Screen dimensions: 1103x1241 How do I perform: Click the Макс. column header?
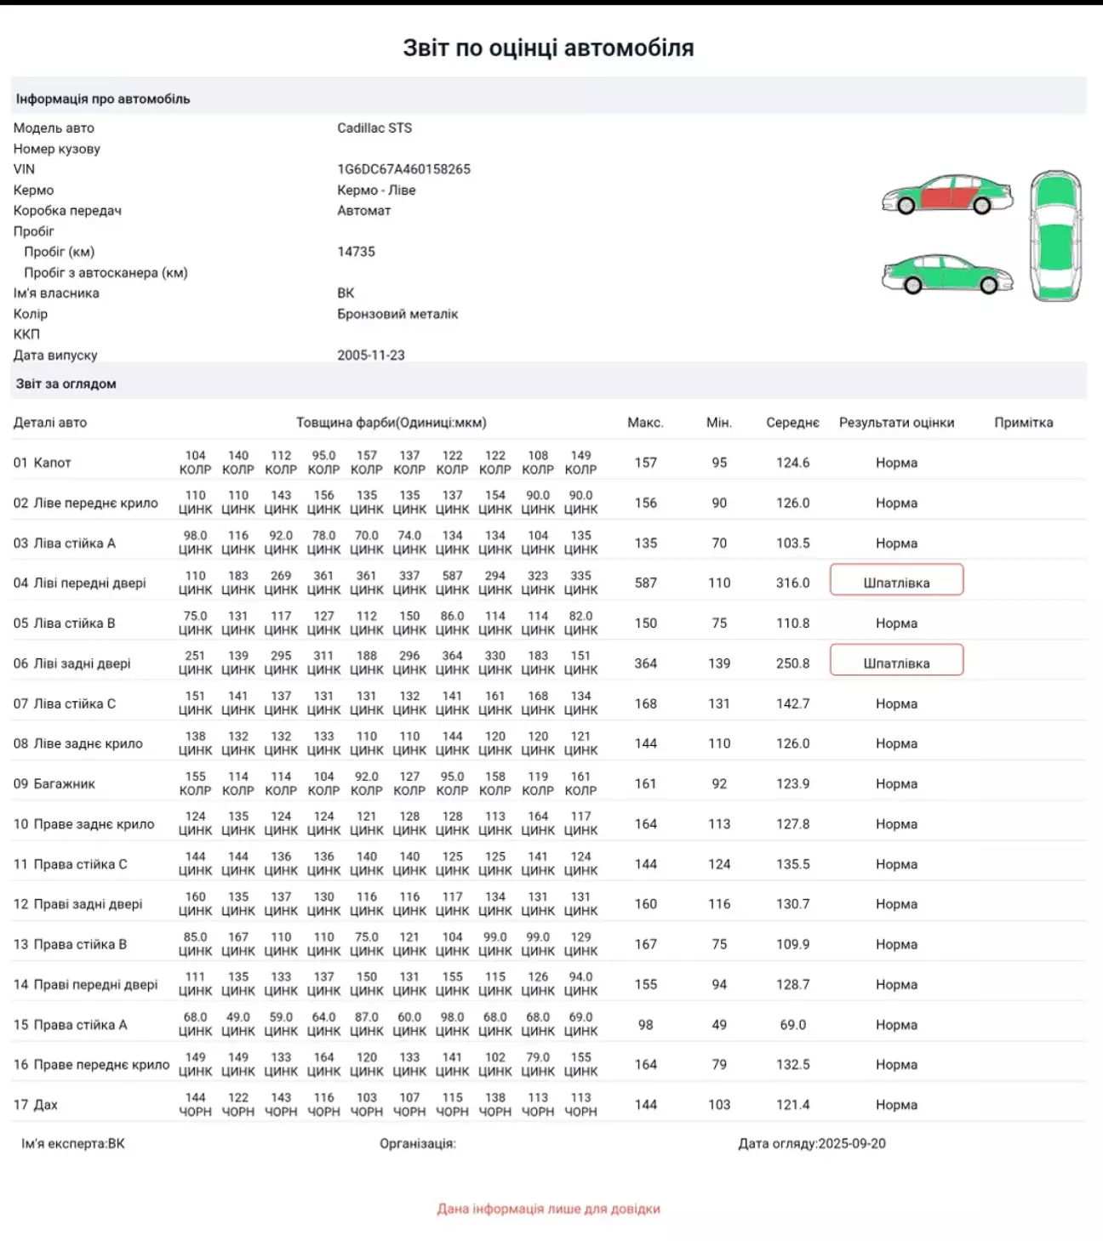tap(645, 423)
